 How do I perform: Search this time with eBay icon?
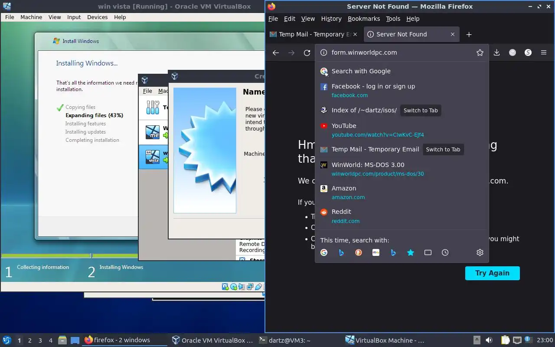376,252
